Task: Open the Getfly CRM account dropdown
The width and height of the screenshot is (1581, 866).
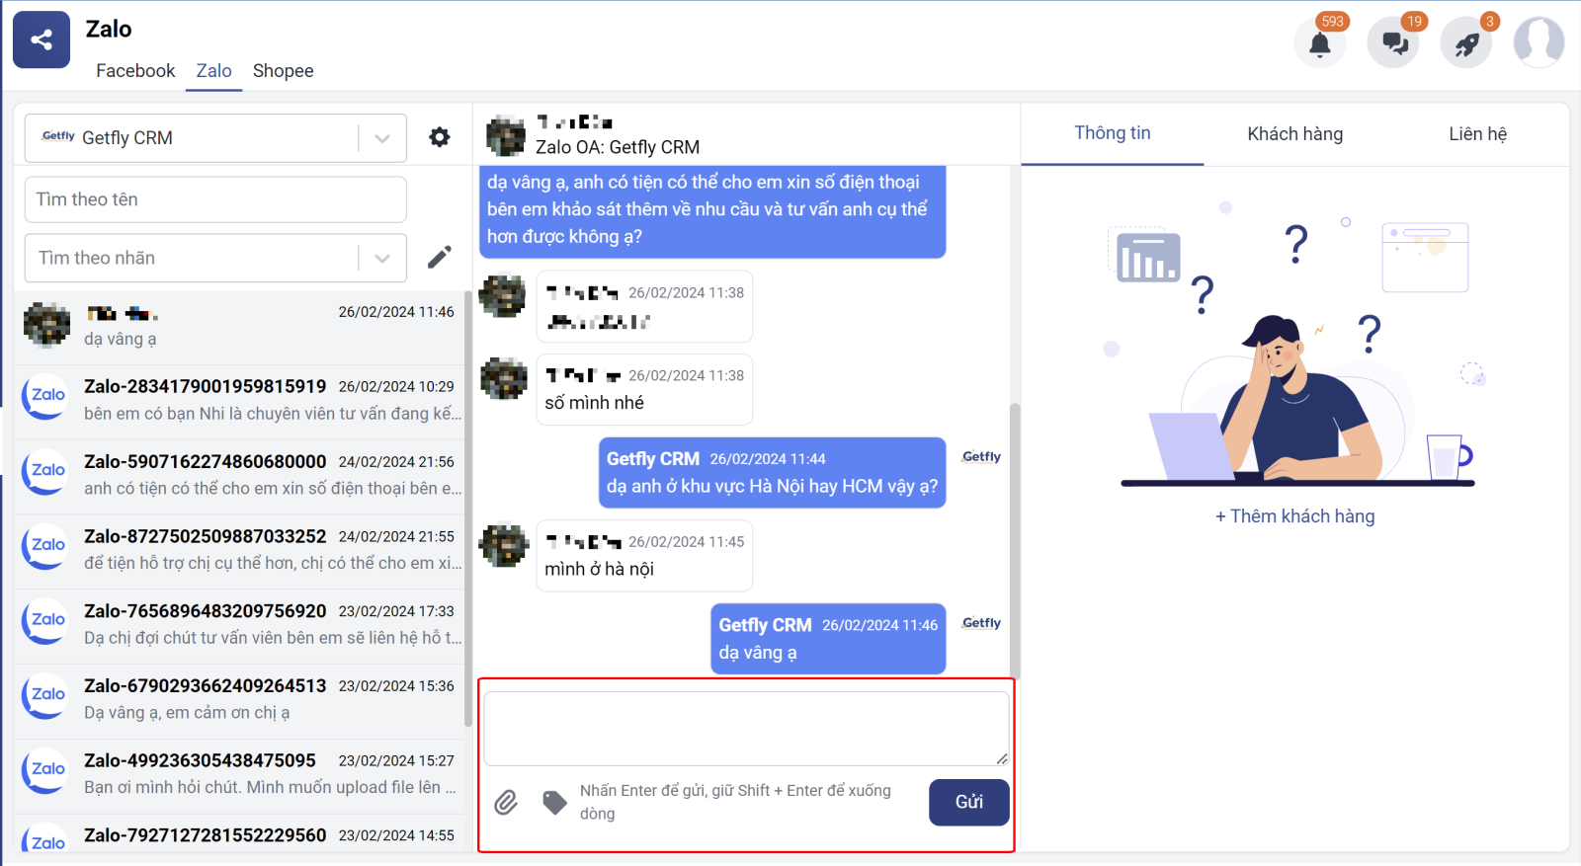Action: (x=215, y=138)
